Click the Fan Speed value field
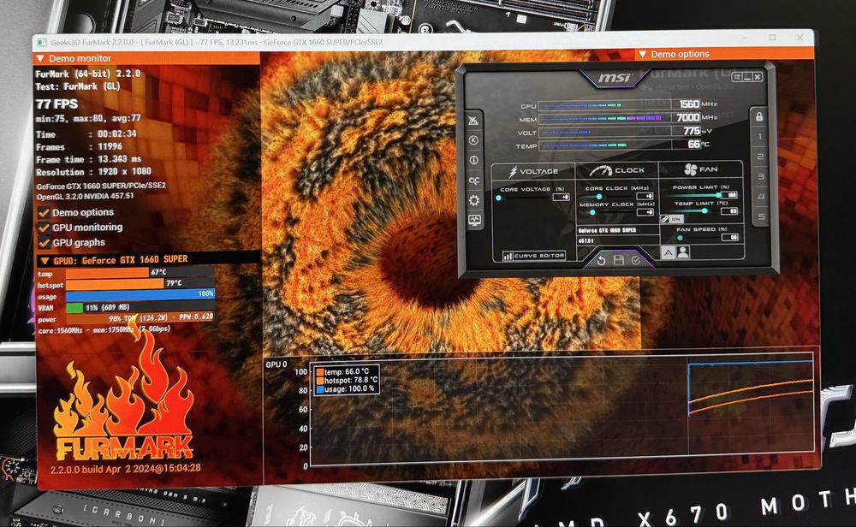 point(730,237)
